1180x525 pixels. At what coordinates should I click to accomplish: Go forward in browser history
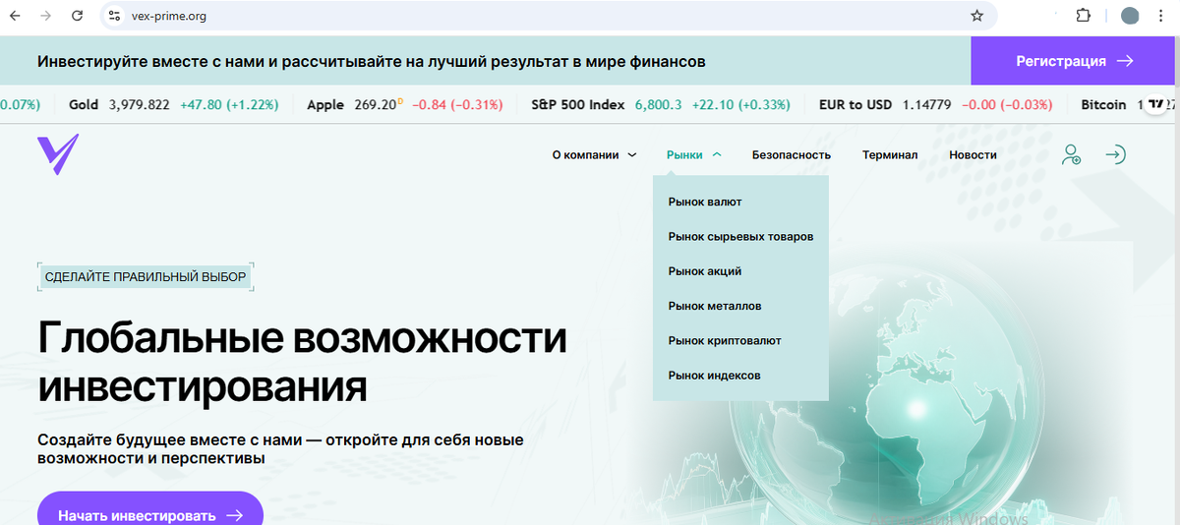[46, 16]
